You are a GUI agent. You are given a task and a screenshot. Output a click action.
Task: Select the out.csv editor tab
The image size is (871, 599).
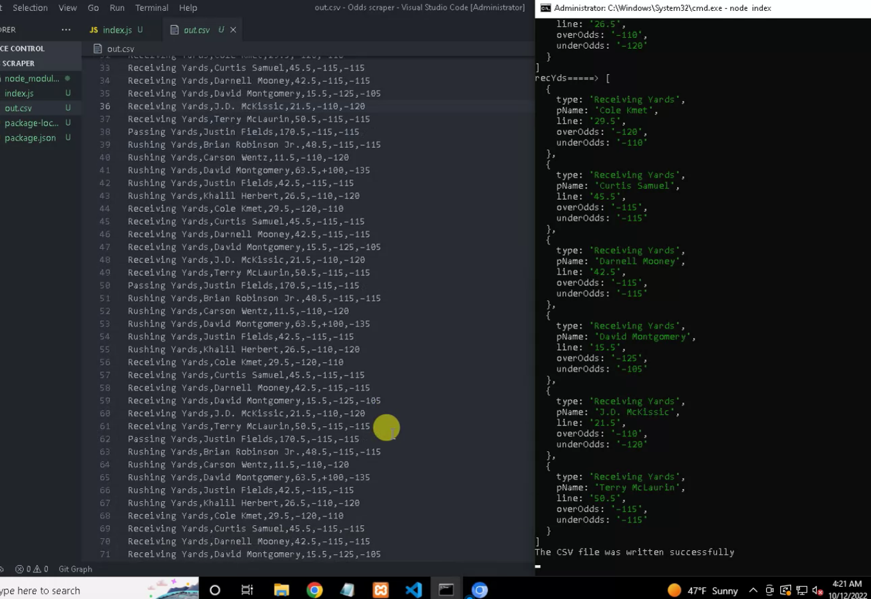pos(196,29)
